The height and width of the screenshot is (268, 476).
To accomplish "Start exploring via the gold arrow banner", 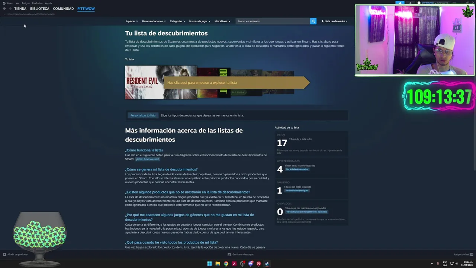I will [237, 83].
